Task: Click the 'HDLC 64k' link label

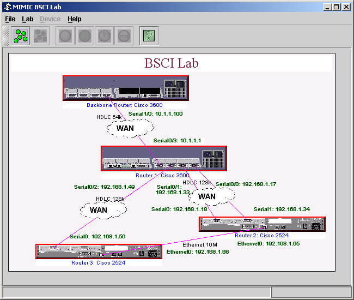Action: [x=109, y=117]
